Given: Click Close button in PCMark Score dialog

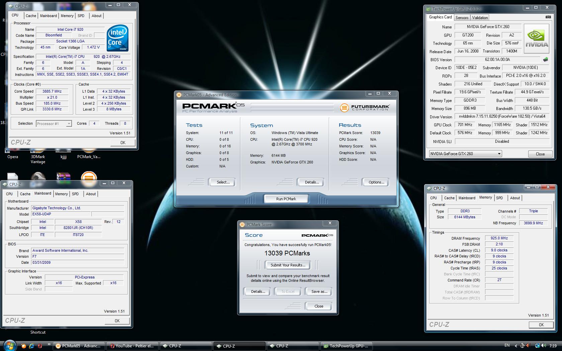Looking at the screenshot, I should tap(318, 306).
